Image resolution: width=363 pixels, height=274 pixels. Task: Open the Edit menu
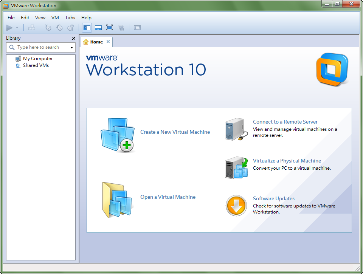click(x=25, y=18)
